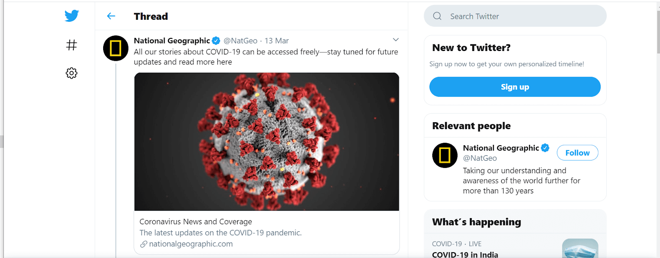Click the Twitter bird logo
660x258 pixels.
(x=71, y=16)
